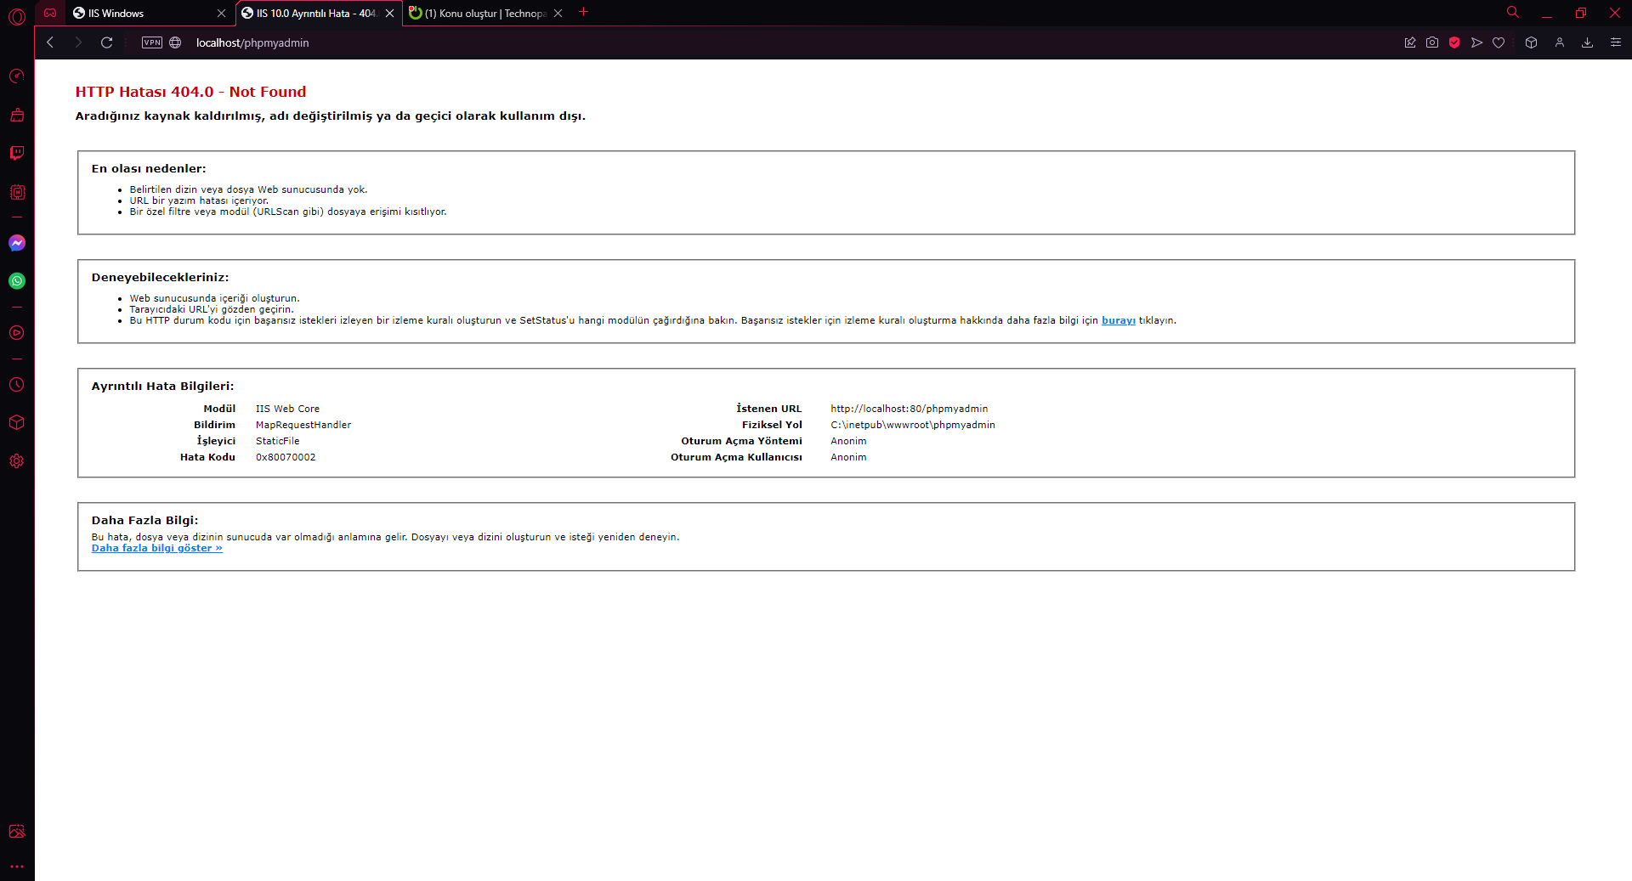This screenshot has height=881, width=1632.
Task: Open the Player icon in sidebar
Action: [17, 333]
